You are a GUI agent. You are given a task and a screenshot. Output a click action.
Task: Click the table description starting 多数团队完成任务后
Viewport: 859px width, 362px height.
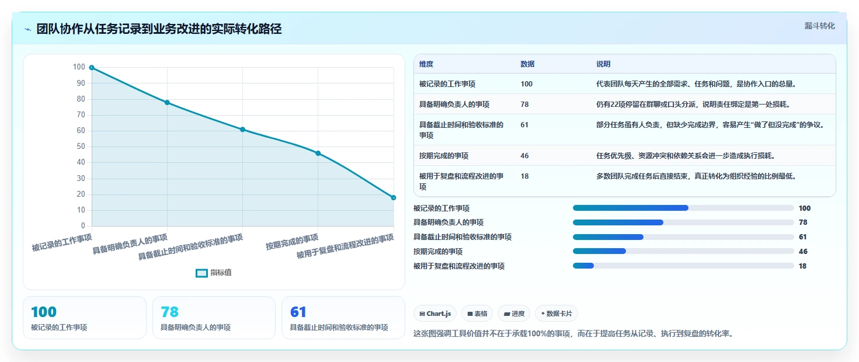pos(696,176)
